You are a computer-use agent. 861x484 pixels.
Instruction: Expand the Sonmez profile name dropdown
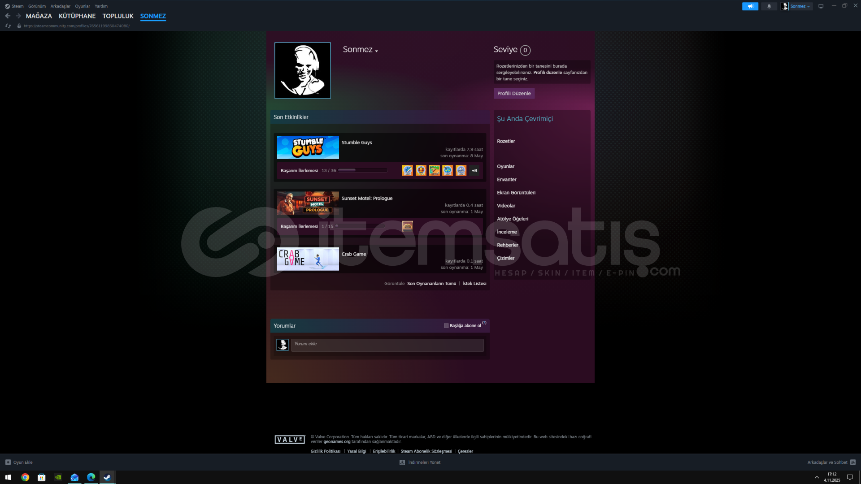point(376,51)
